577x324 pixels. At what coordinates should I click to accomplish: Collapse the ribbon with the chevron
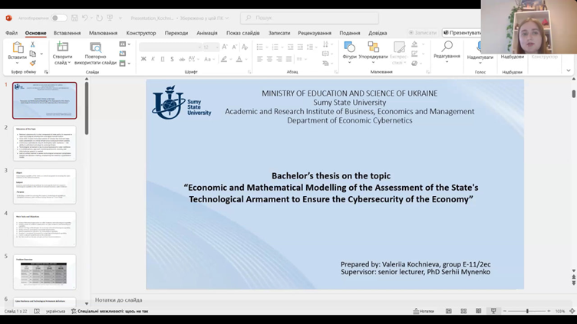568,70
